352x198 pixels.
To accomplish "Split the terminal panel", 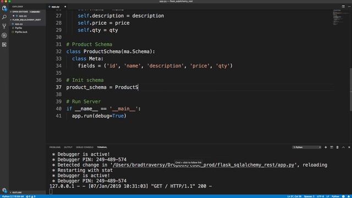I will (x=332, y=147).
